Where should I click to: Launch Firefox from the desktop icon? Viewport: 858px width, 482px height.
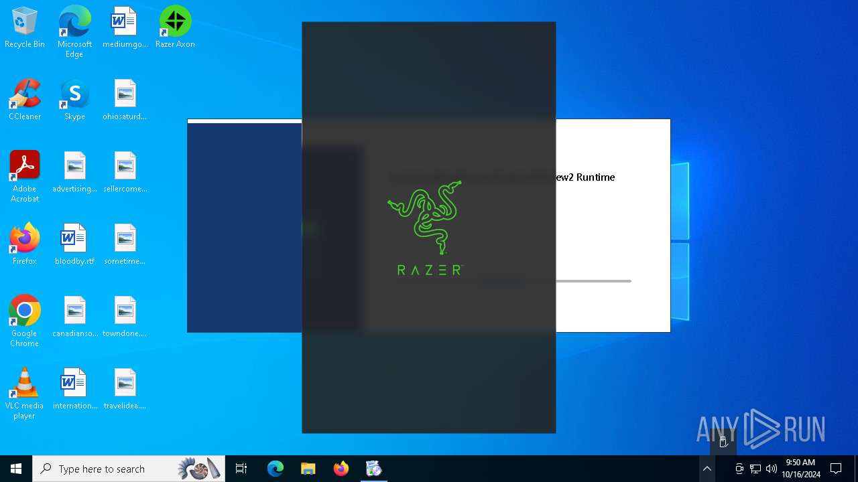[x=25, y=245]
